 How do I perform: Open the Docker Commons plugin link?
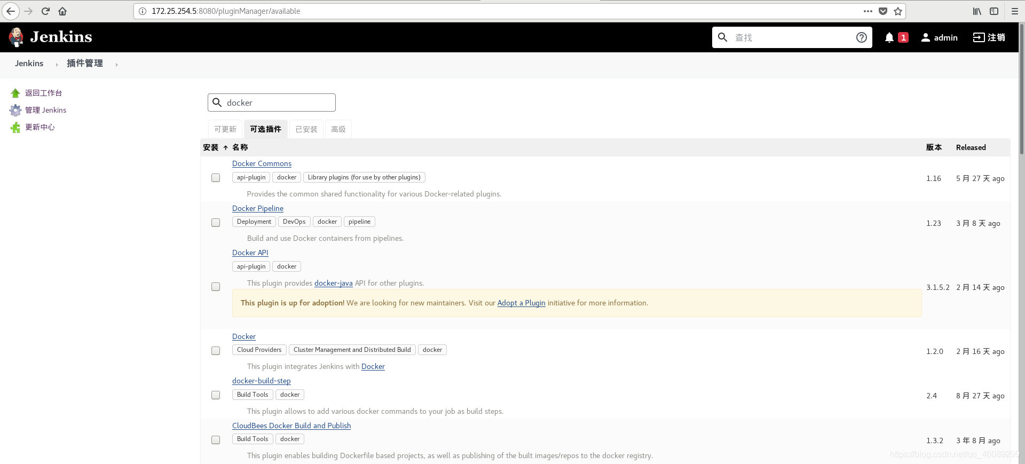point(262,163)
